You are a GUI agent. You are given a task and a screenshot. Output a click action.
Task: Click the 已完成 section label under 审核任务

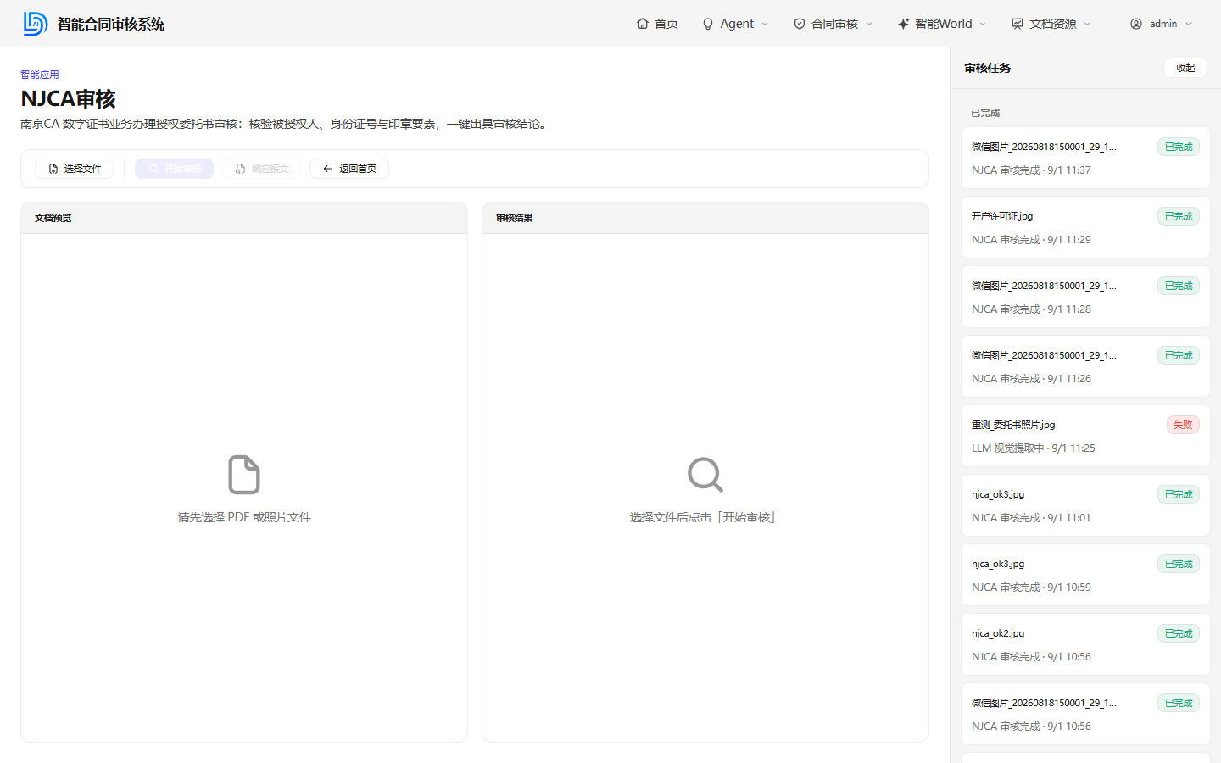point(985,113)
